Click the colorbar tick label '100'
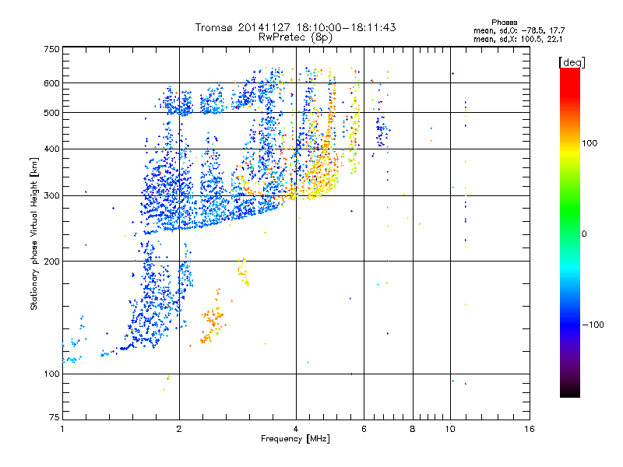 (x=590, y=143)
